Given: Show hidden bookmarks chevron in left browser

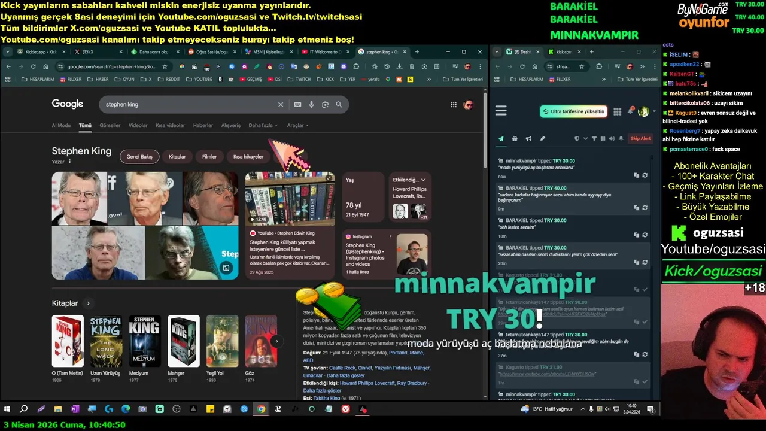Looking at the screenshot, I should pyautogui.click(x=429, y=79).
